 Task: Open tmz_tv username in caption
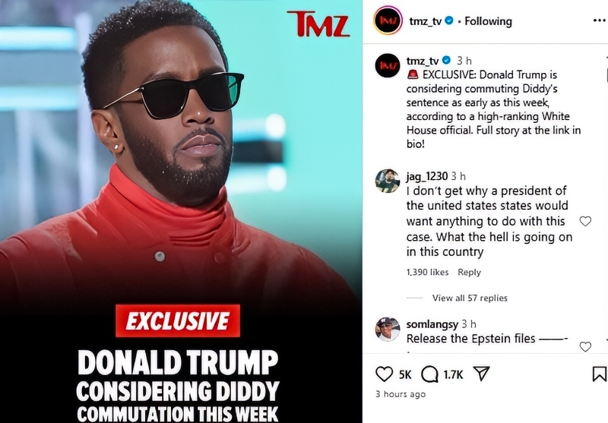click(423, 61)
